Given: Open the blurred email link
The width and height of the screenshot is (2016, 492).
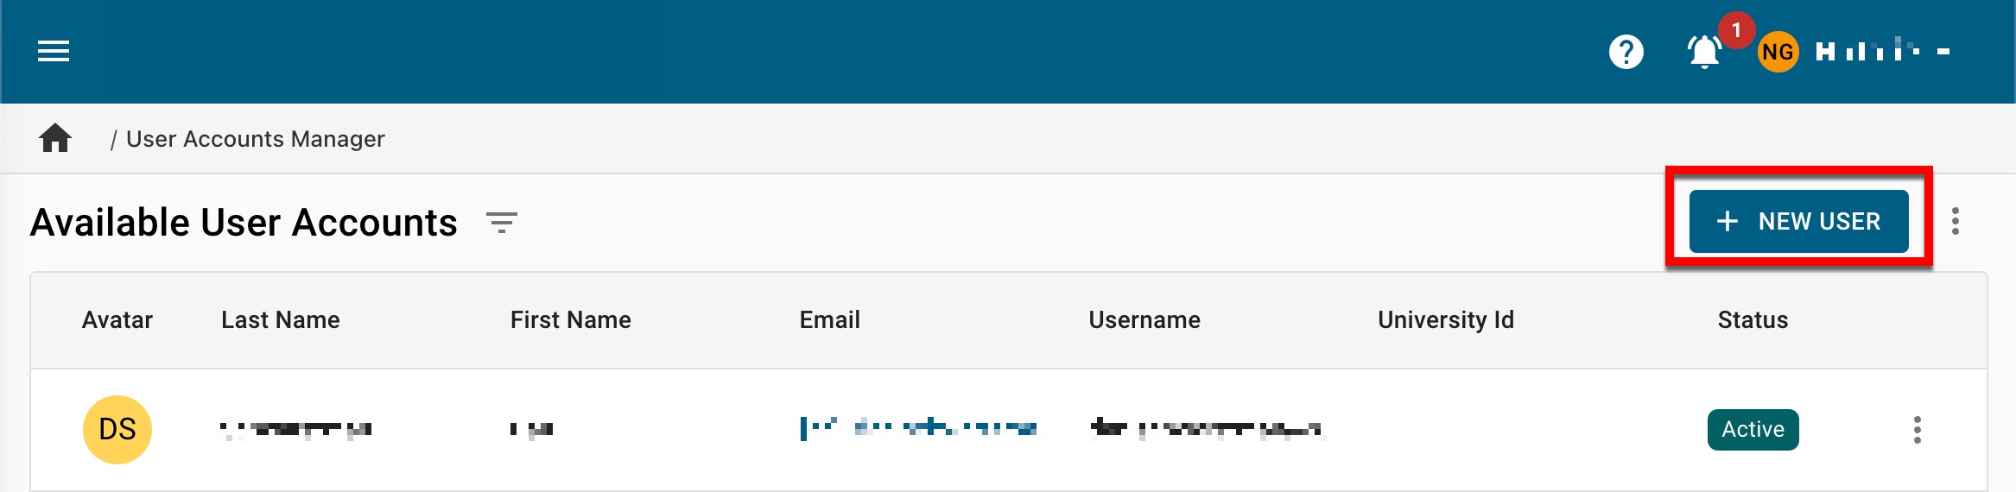Looking at the screenshot, I should click(919, 428).
